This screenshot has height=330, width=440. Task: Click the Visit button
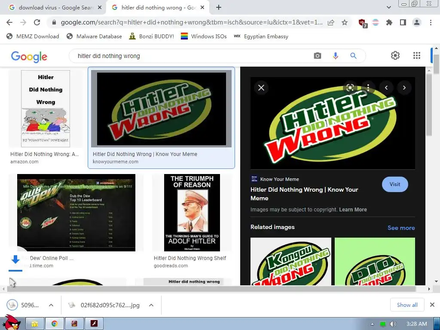point(395,184)
